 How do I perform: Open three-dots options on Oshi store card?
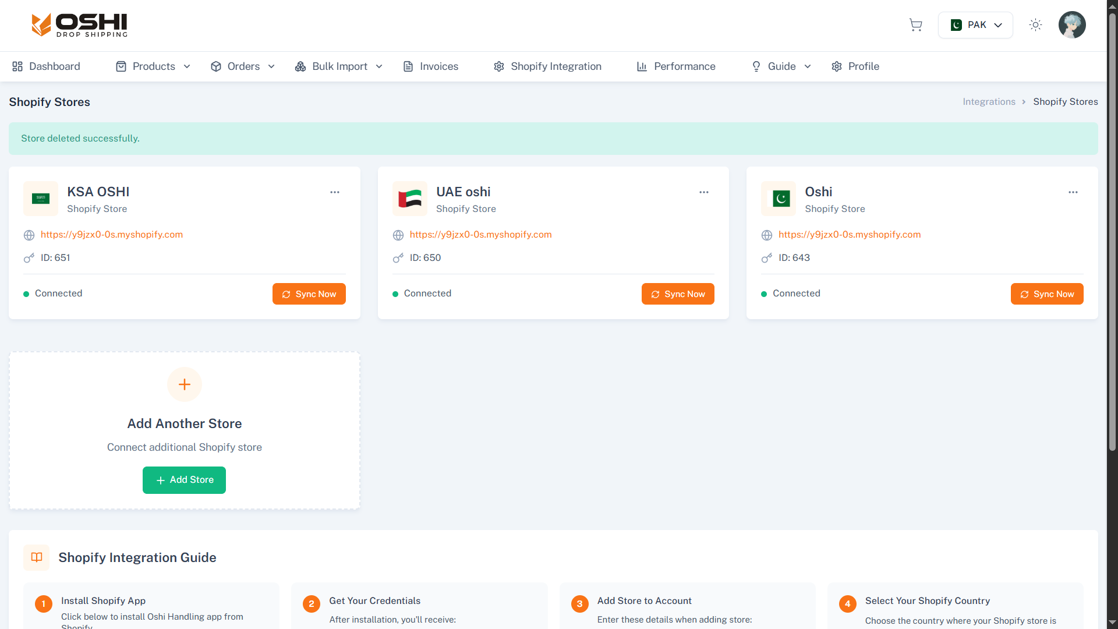click(x=1073, y=192)
